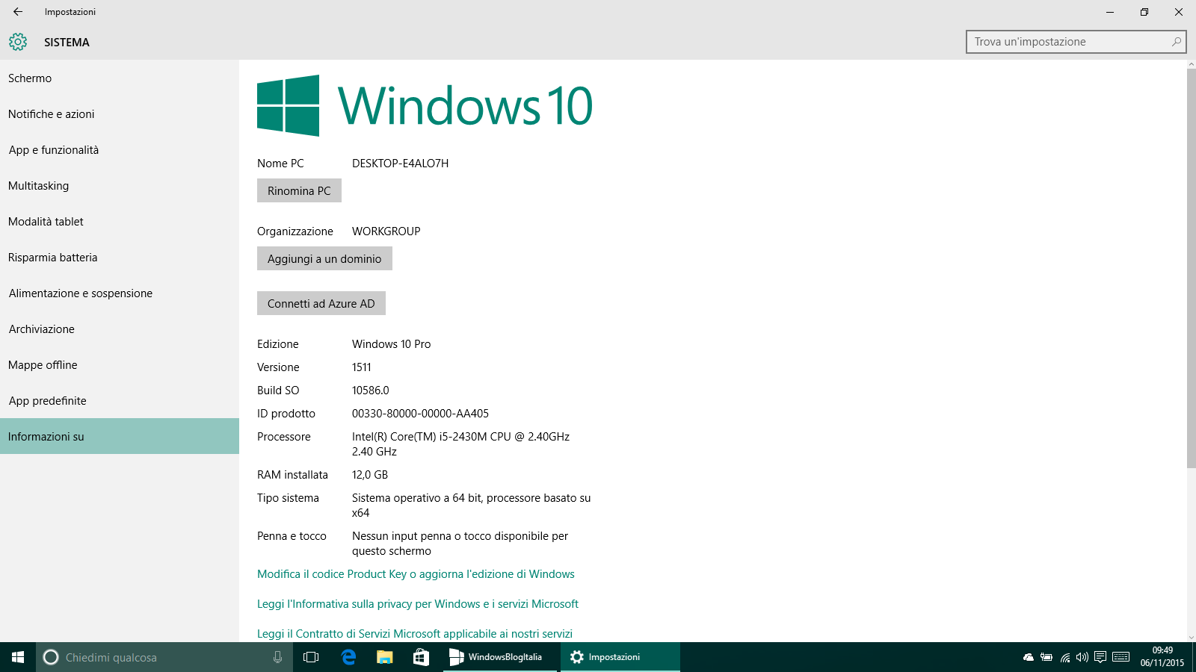The width and height of the screenshot is (1196, 672).
Task: Click the touch keyboard tray icon
Action: 1121,657
